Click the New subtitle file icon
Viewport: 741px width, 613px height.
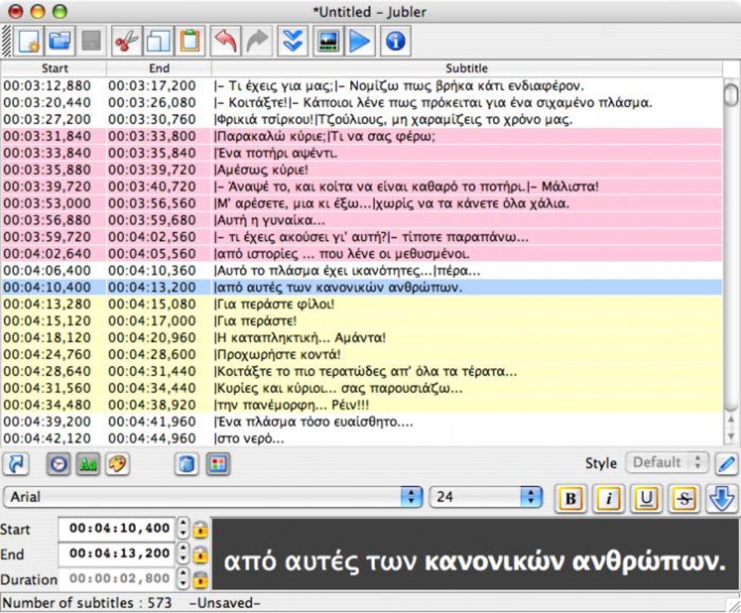[x=29, y=41]
